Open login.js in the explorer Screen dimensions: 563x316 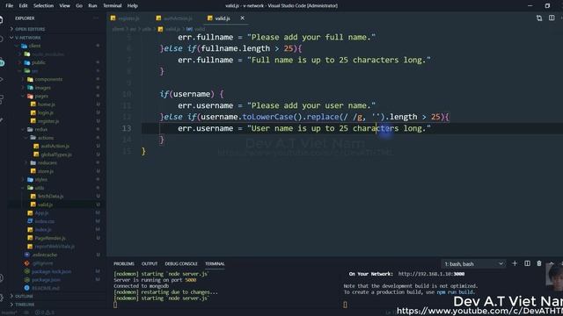(46, 113)
